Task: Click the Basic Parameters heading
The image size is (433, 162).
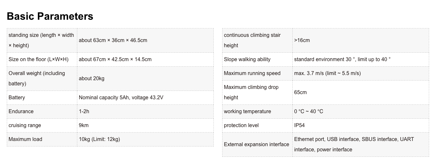Action: [x=50, y=16]
